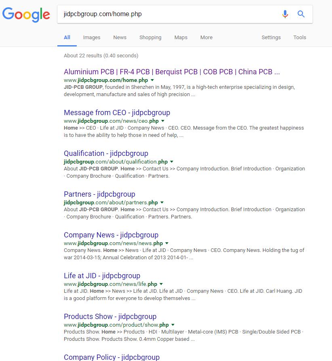The height and width of the screenshot is (361, 332).
Task: Click snippet '0.4mm Copper based'
Action: tap(183, 335)
